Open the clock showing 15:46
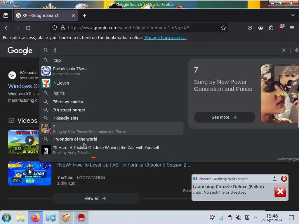The image size is (299, 224). click(x=272, y=218)
